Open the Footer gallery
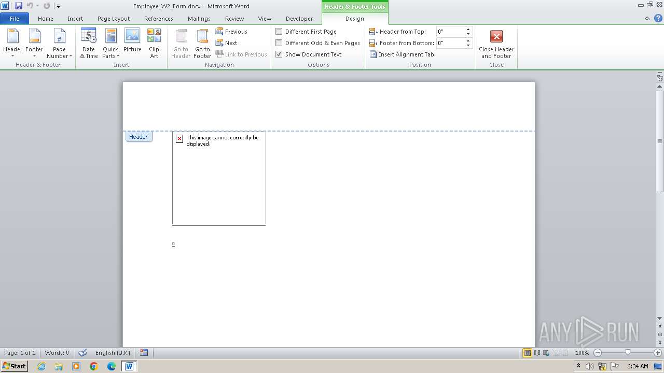This screenshot has height=373, width=664. coord(34,44)
